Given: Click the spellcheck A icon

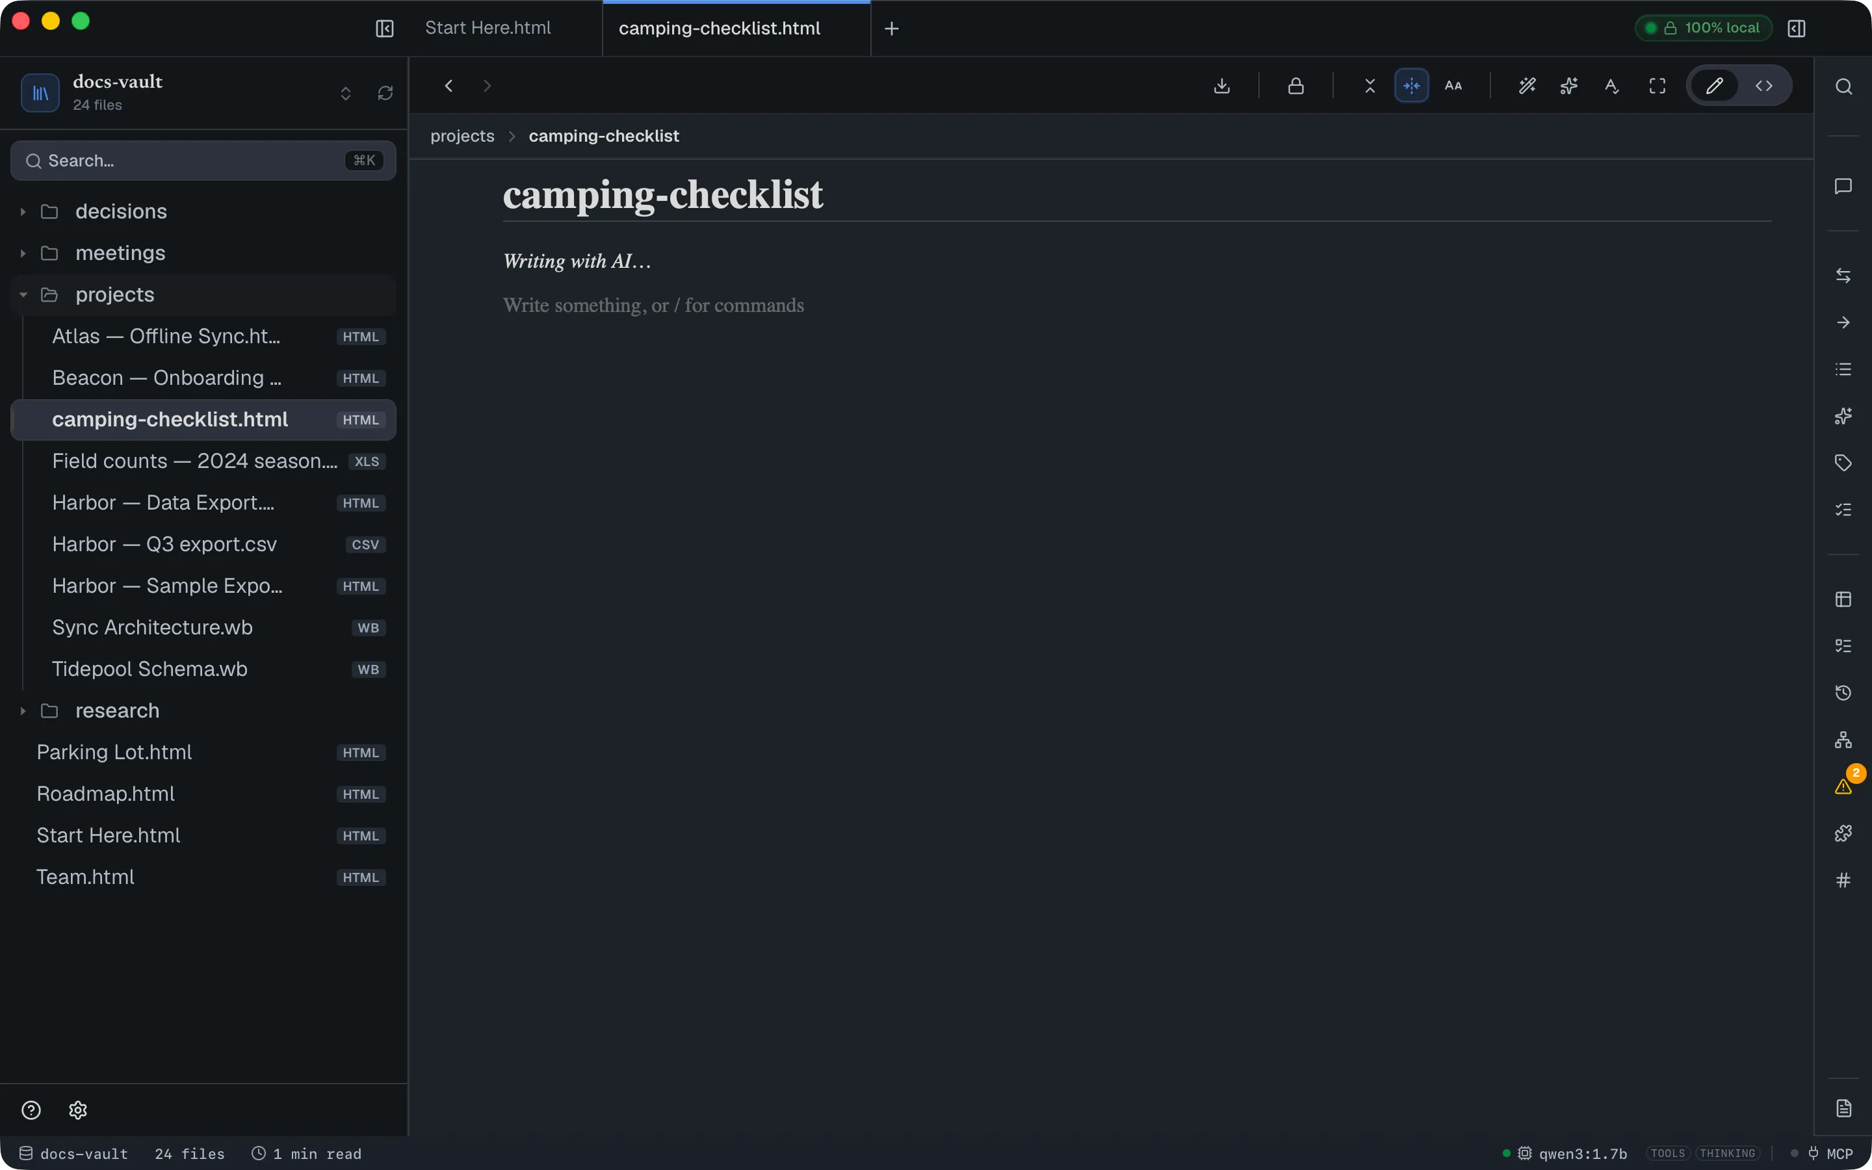Looking at the screenshot, I should click(1611, 86).
